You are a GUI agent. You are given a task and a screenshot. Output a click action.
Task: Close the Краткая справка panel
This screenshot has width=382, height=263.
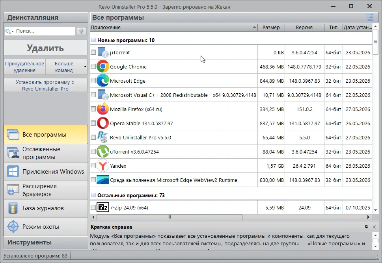click(374, 227)
